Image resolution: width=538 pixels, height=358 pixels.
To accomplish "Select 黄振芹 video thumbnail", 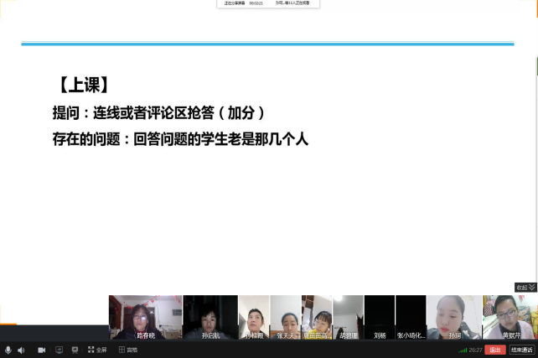I will [510, 317].
